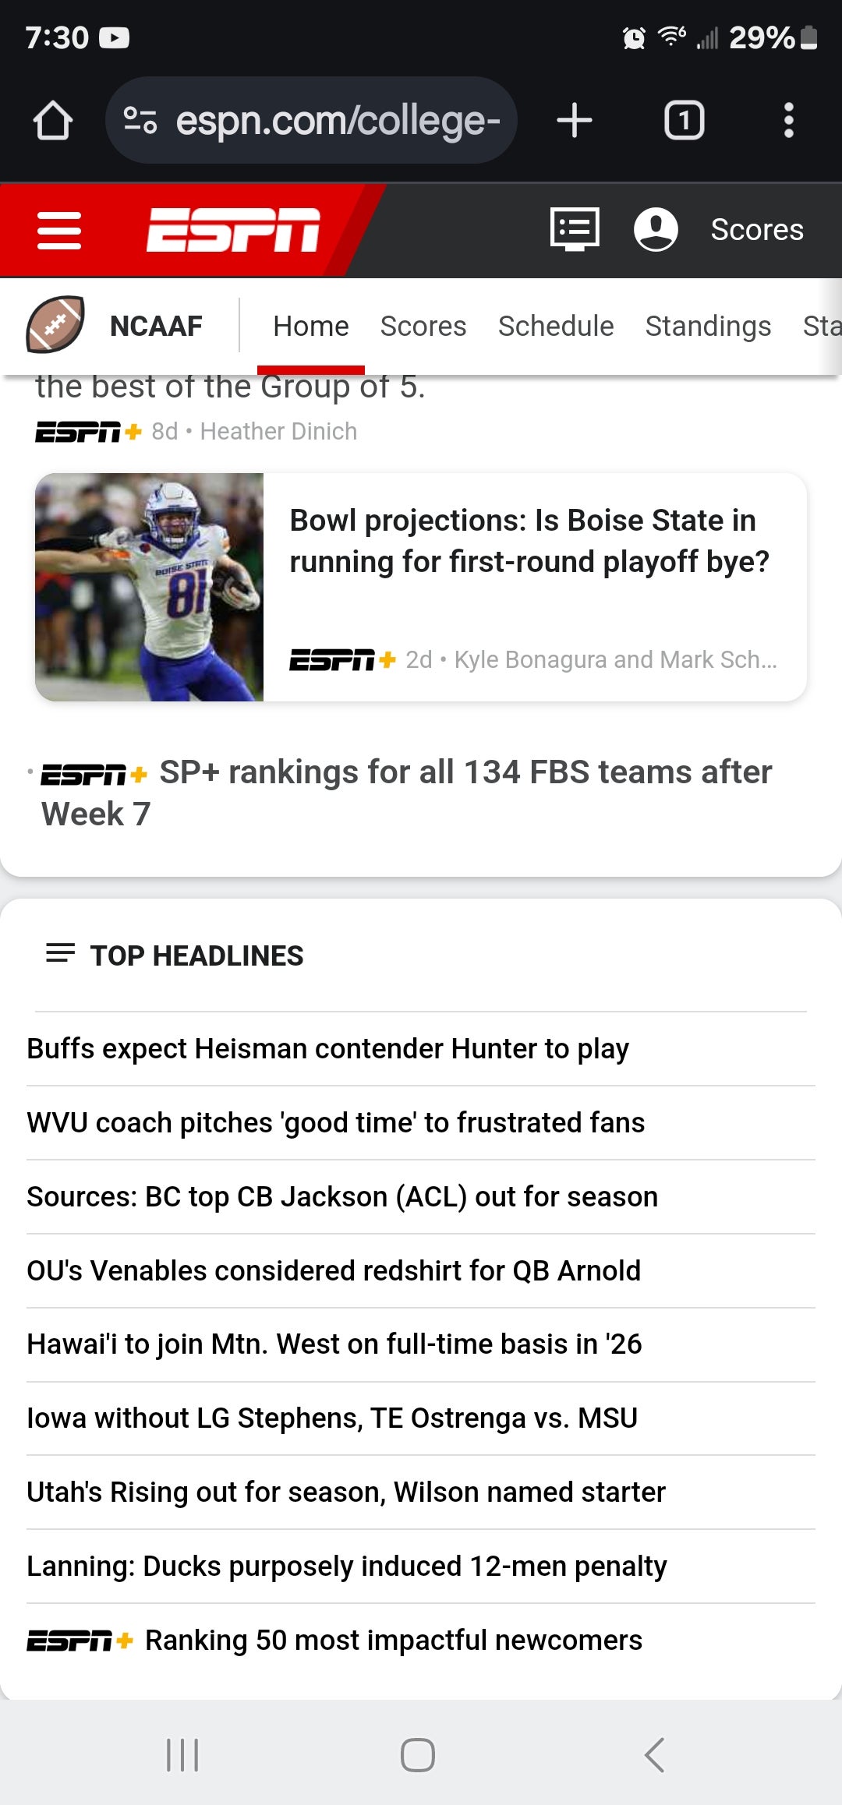This screenshot has width=842, height=1805.
Task: Tap the URL address bar
Action: (337, 121)
